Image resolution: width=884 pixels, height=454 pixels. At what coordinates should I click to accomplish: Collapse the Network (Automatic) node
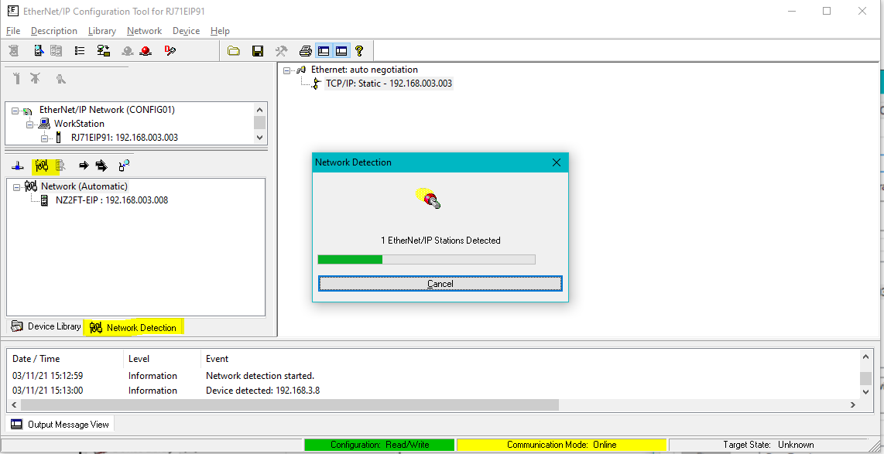pos(17,186)
